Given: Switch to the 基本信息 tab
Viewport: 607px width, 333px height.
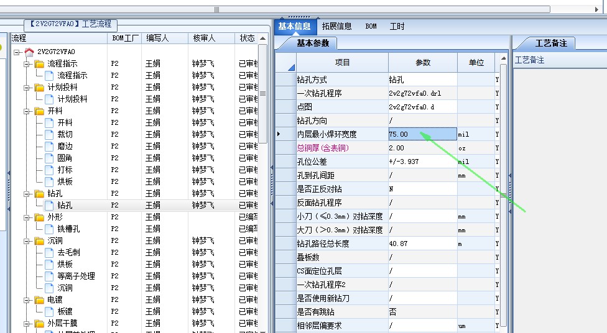Looking at the screenshot, I should tap(295, 26).
